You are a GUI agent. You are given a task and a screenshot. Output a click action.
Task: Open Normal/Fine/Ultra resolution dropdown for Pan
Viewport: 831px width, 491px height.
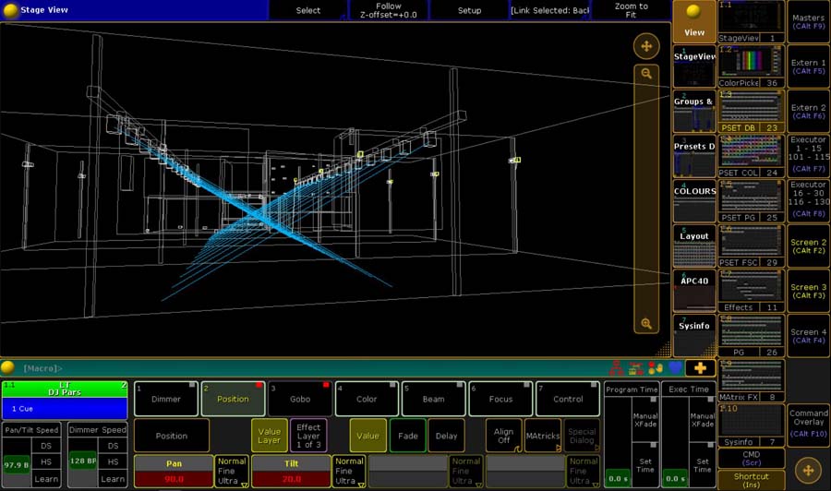click(232, 471)
